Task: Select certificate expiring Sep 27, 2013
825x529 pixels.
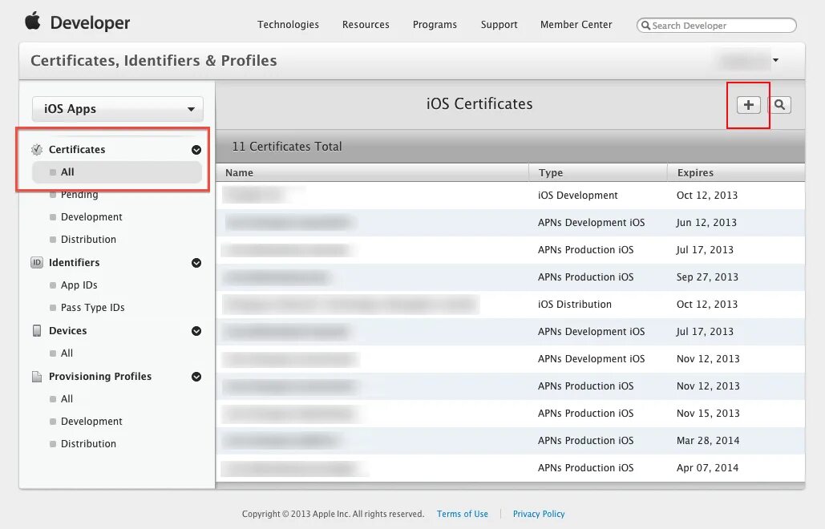Action: (x=511, y=277)
